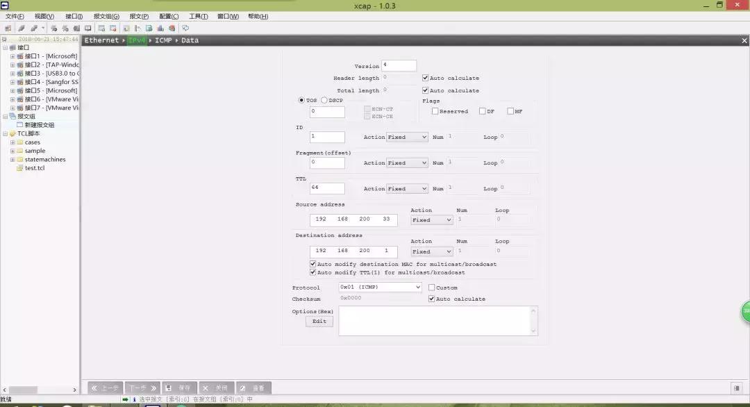Click the red globe toolbar icon
This screenshot has height=407, width=750.
click(172, 28)
